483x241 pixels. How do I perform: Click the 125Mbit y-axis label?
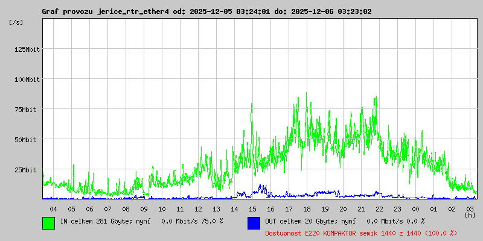point(26,49)
